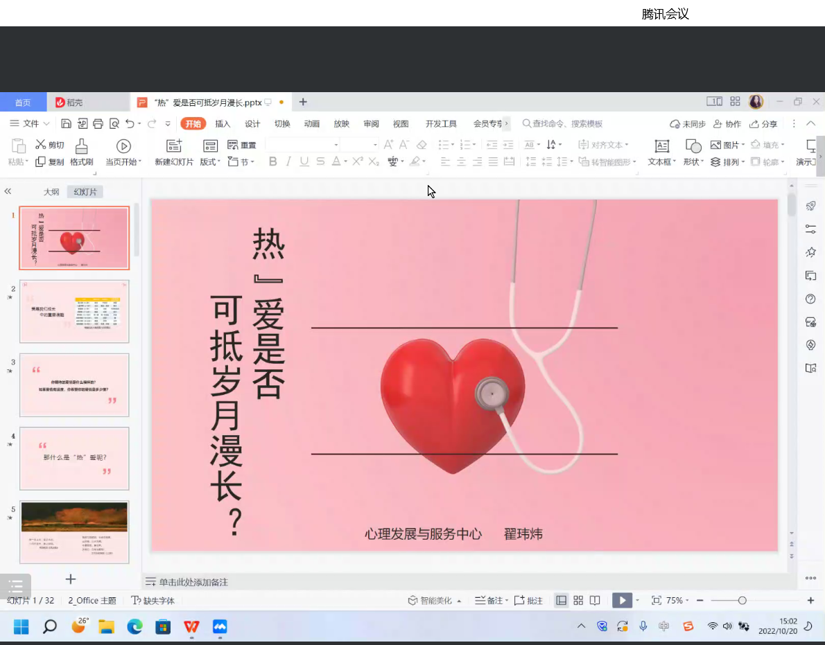Click the 格式刷 format painter icon
This screenshot has width=825, height=645.
(x=81, y=146)
